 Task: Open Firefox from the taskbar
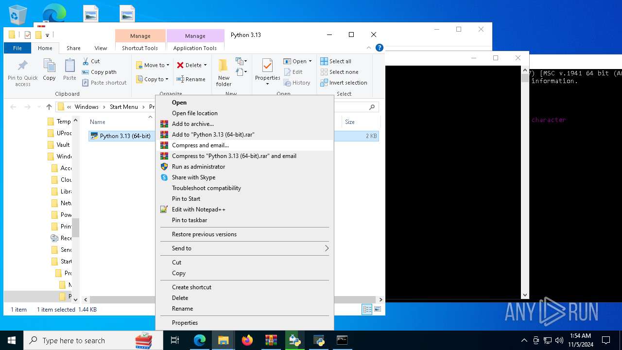click(247, 340)
